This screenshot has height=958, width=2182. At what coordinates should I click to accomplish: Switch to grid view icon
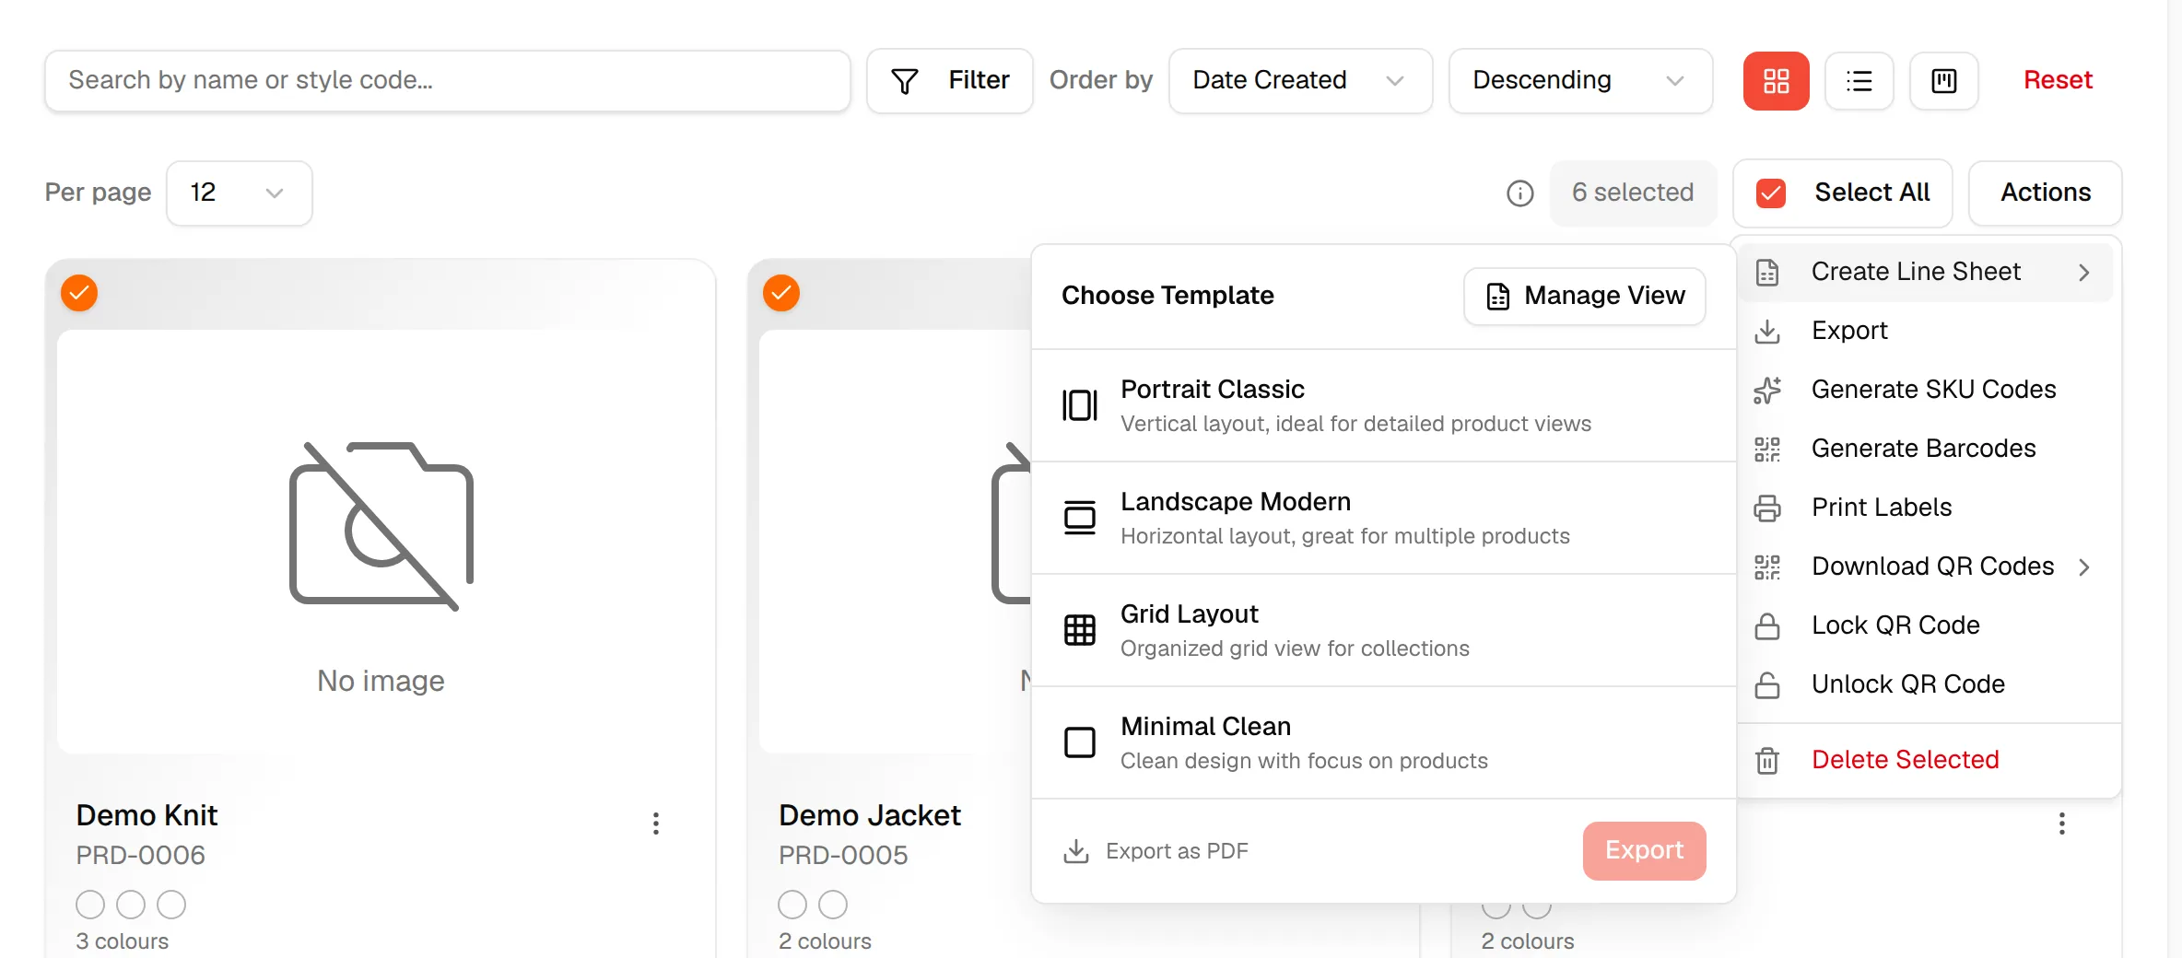pos(1776,81)
